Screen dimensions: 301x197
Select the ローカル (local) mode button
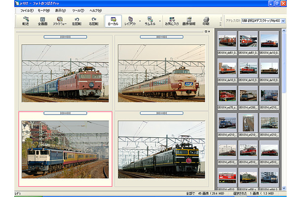pos(113,21)
